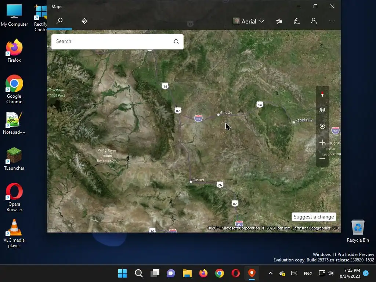Zoom in with the plus button
This screenshot has height=282, width=376.
[x=322, y=142]
